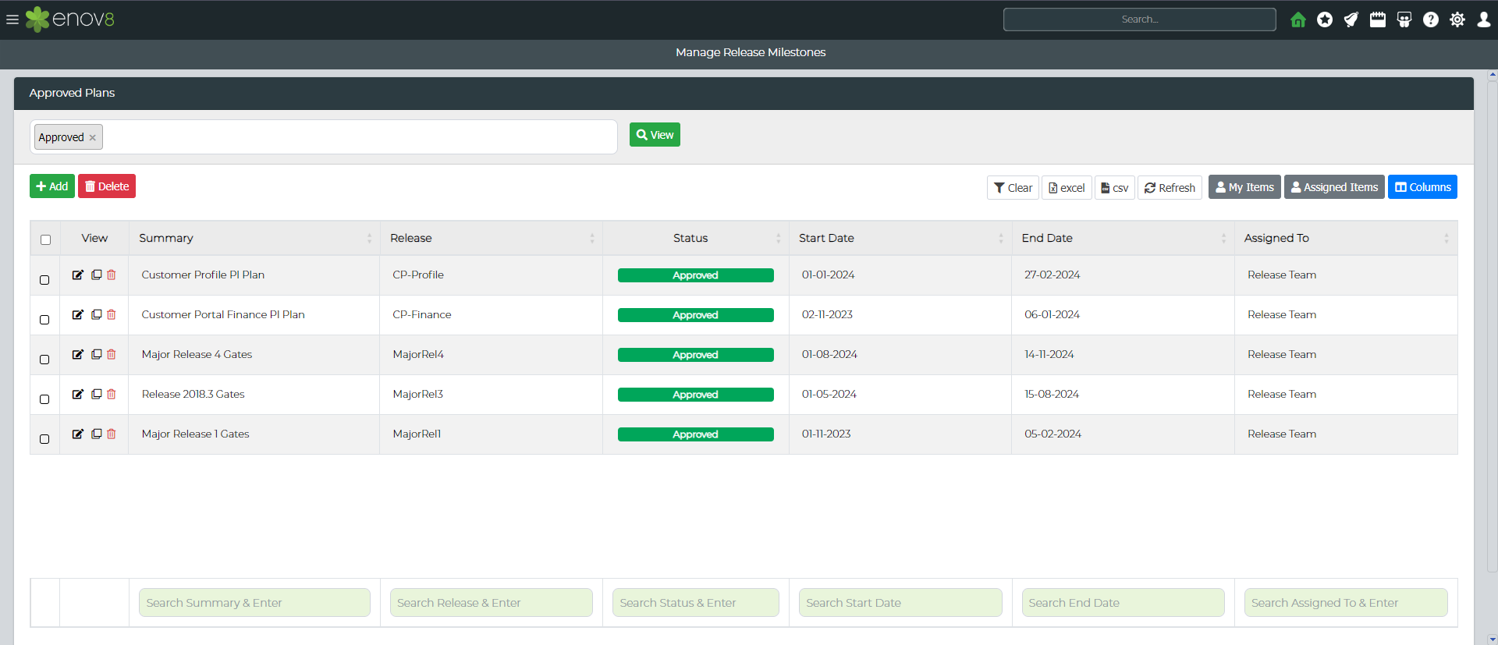
Task: Copy the Major Release 1 Gates row
Action: pos(97,434)
